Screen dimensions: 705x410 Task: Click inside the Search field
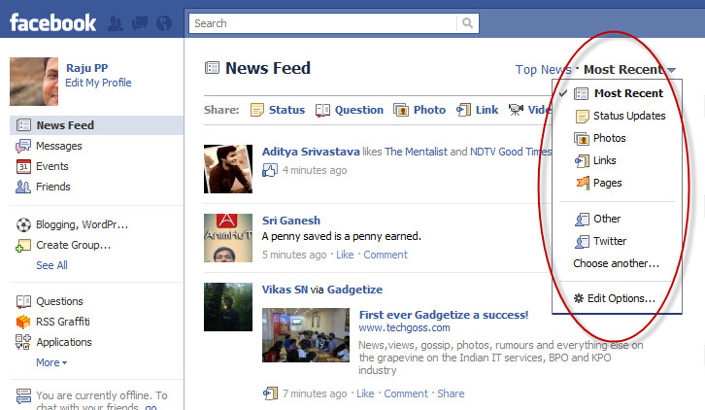(322, 23)
